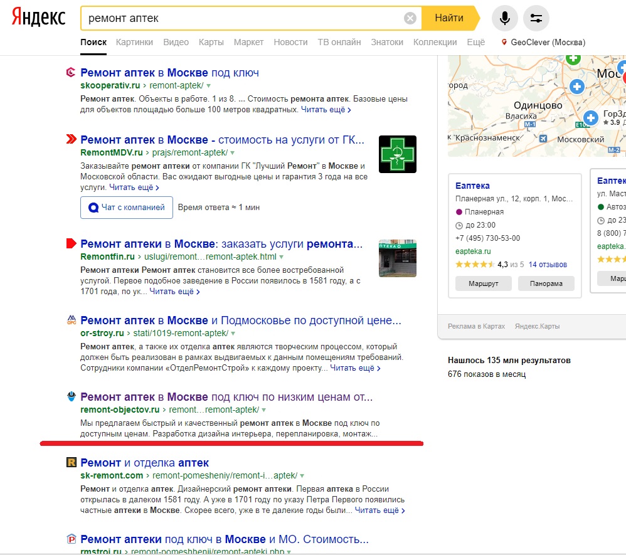Click the or-stroy.ru favicon
Viewport: 626px width, 555px height.
pyautogui.click(x=71, y=320)
